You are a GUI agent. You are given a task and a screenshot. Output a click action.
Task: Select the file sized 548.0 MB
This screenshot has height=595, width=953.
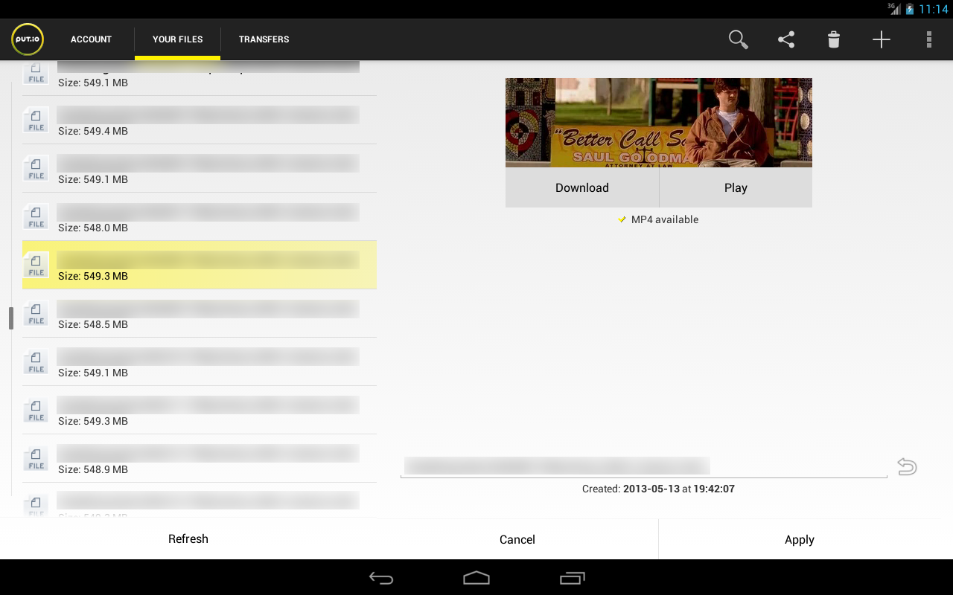pyautogui.click(x=200, y=216)
